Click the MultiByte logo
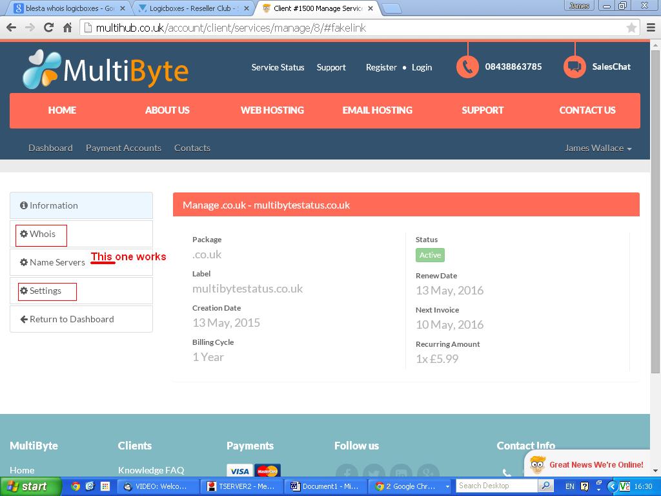 (x=105, y=69)
